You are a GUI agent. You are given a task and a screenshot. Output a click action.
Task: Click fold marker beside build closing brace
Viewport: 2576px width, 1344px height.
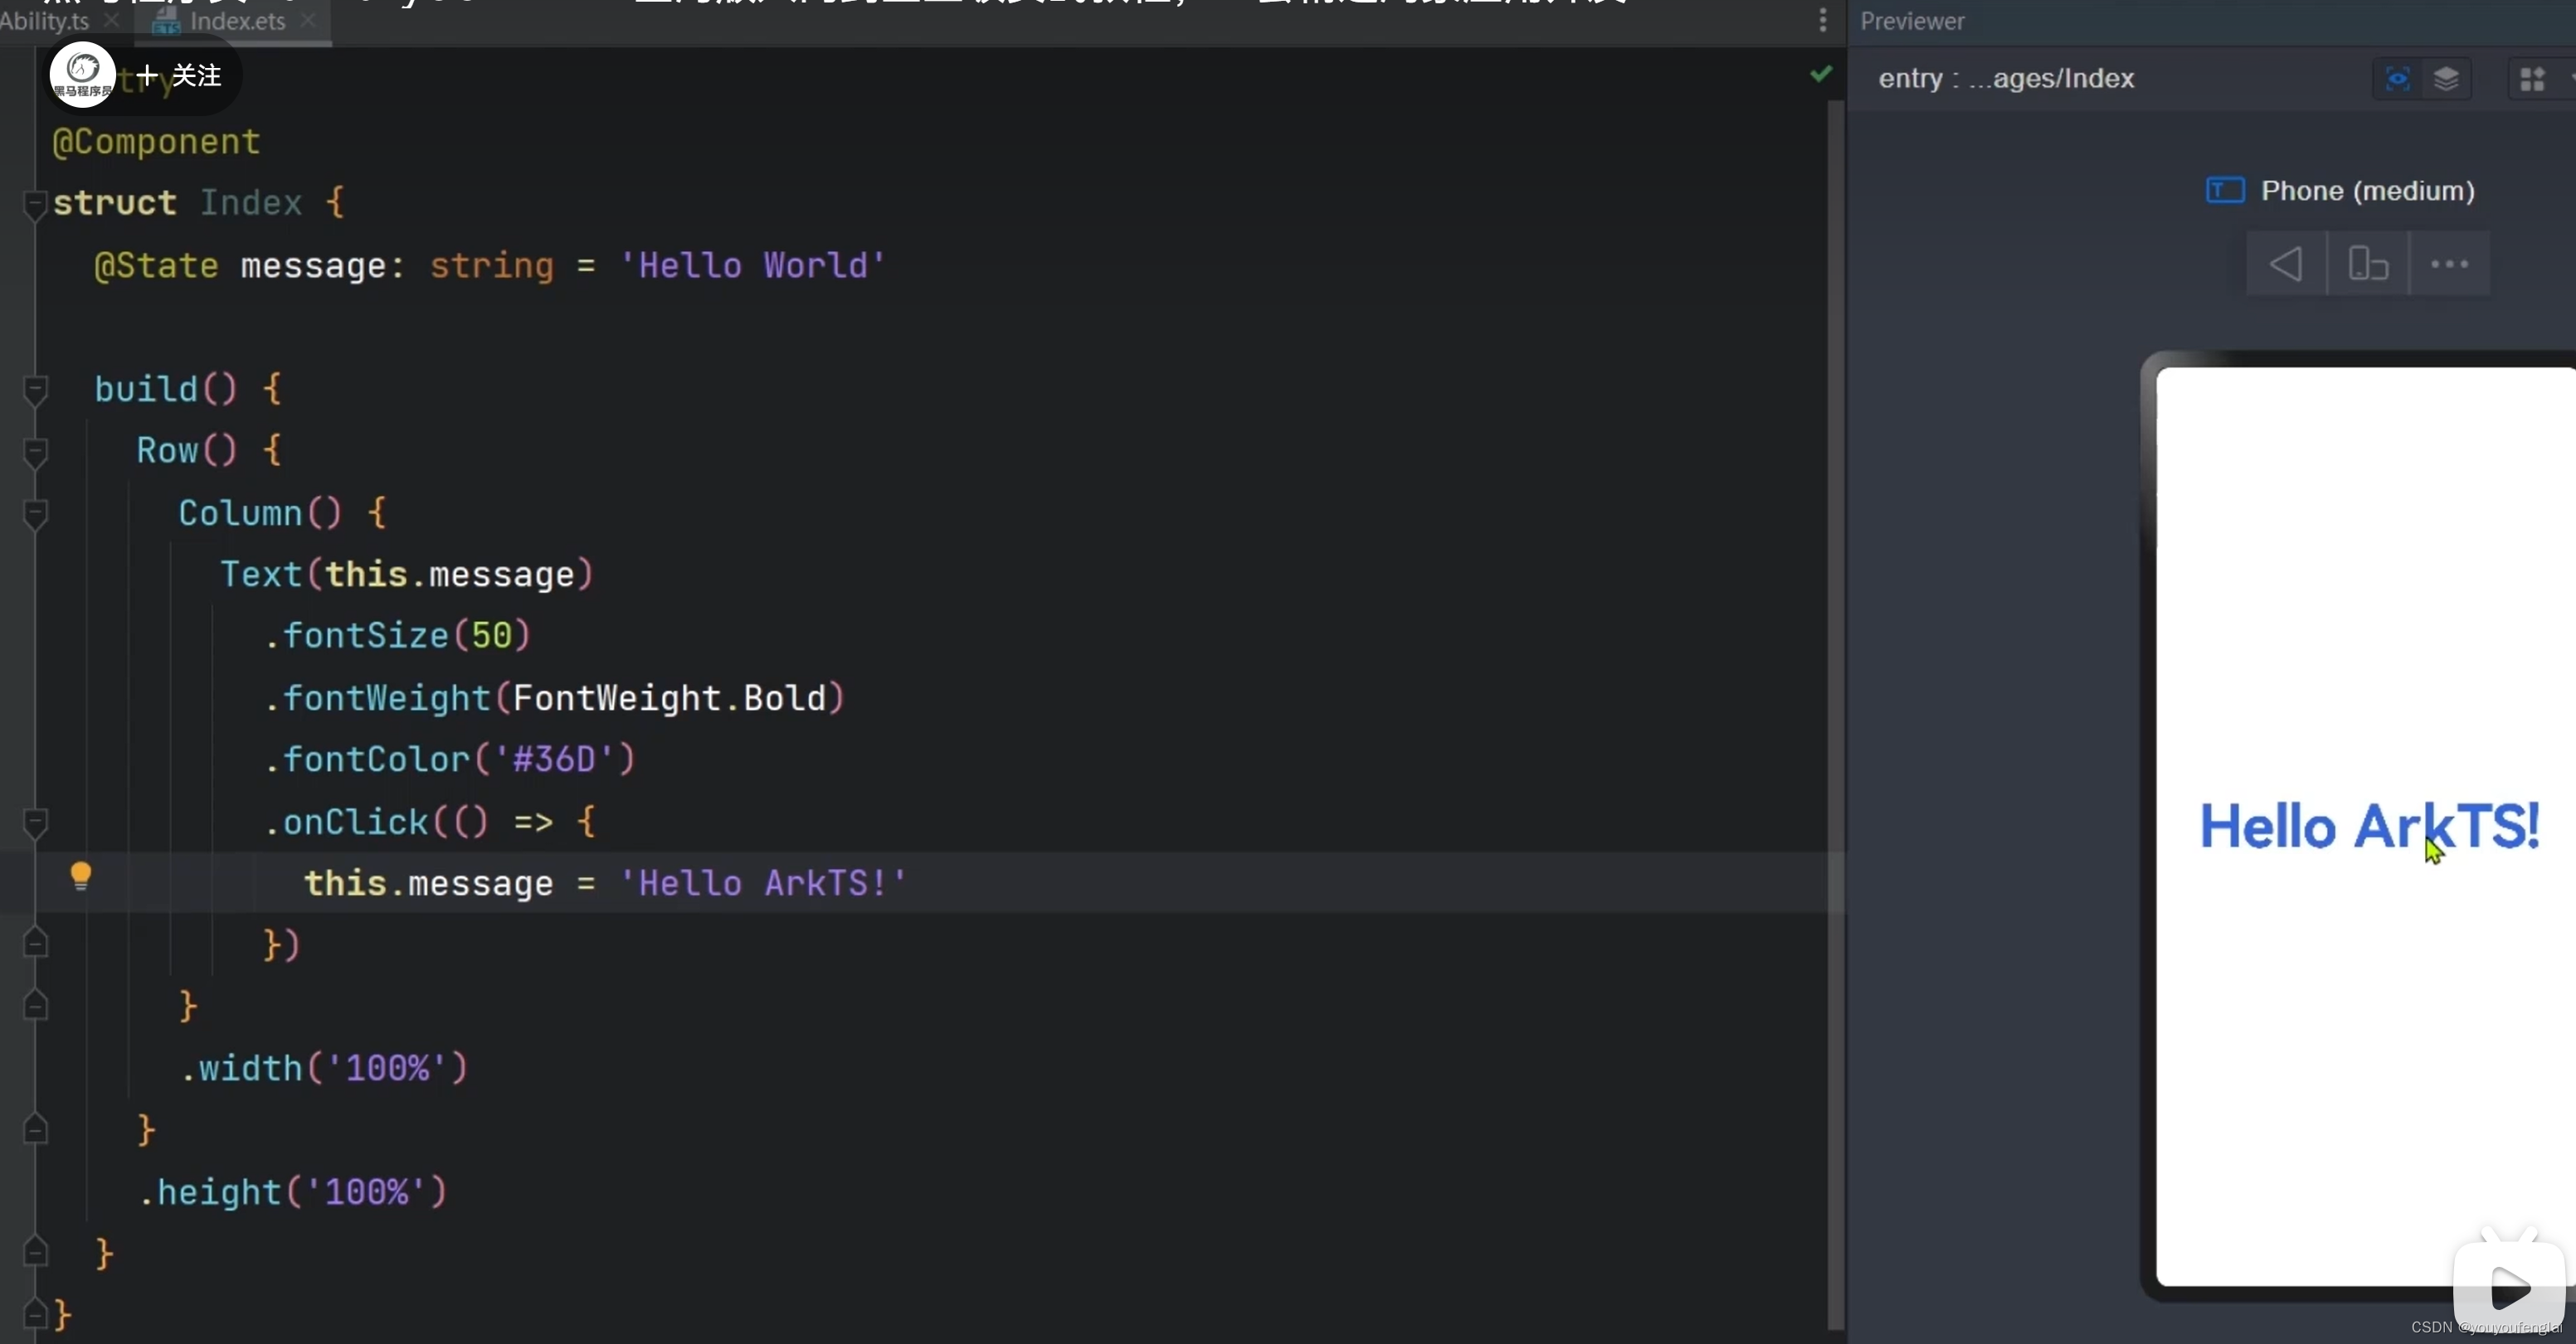pyautogui.click(x=35, y=1253)
